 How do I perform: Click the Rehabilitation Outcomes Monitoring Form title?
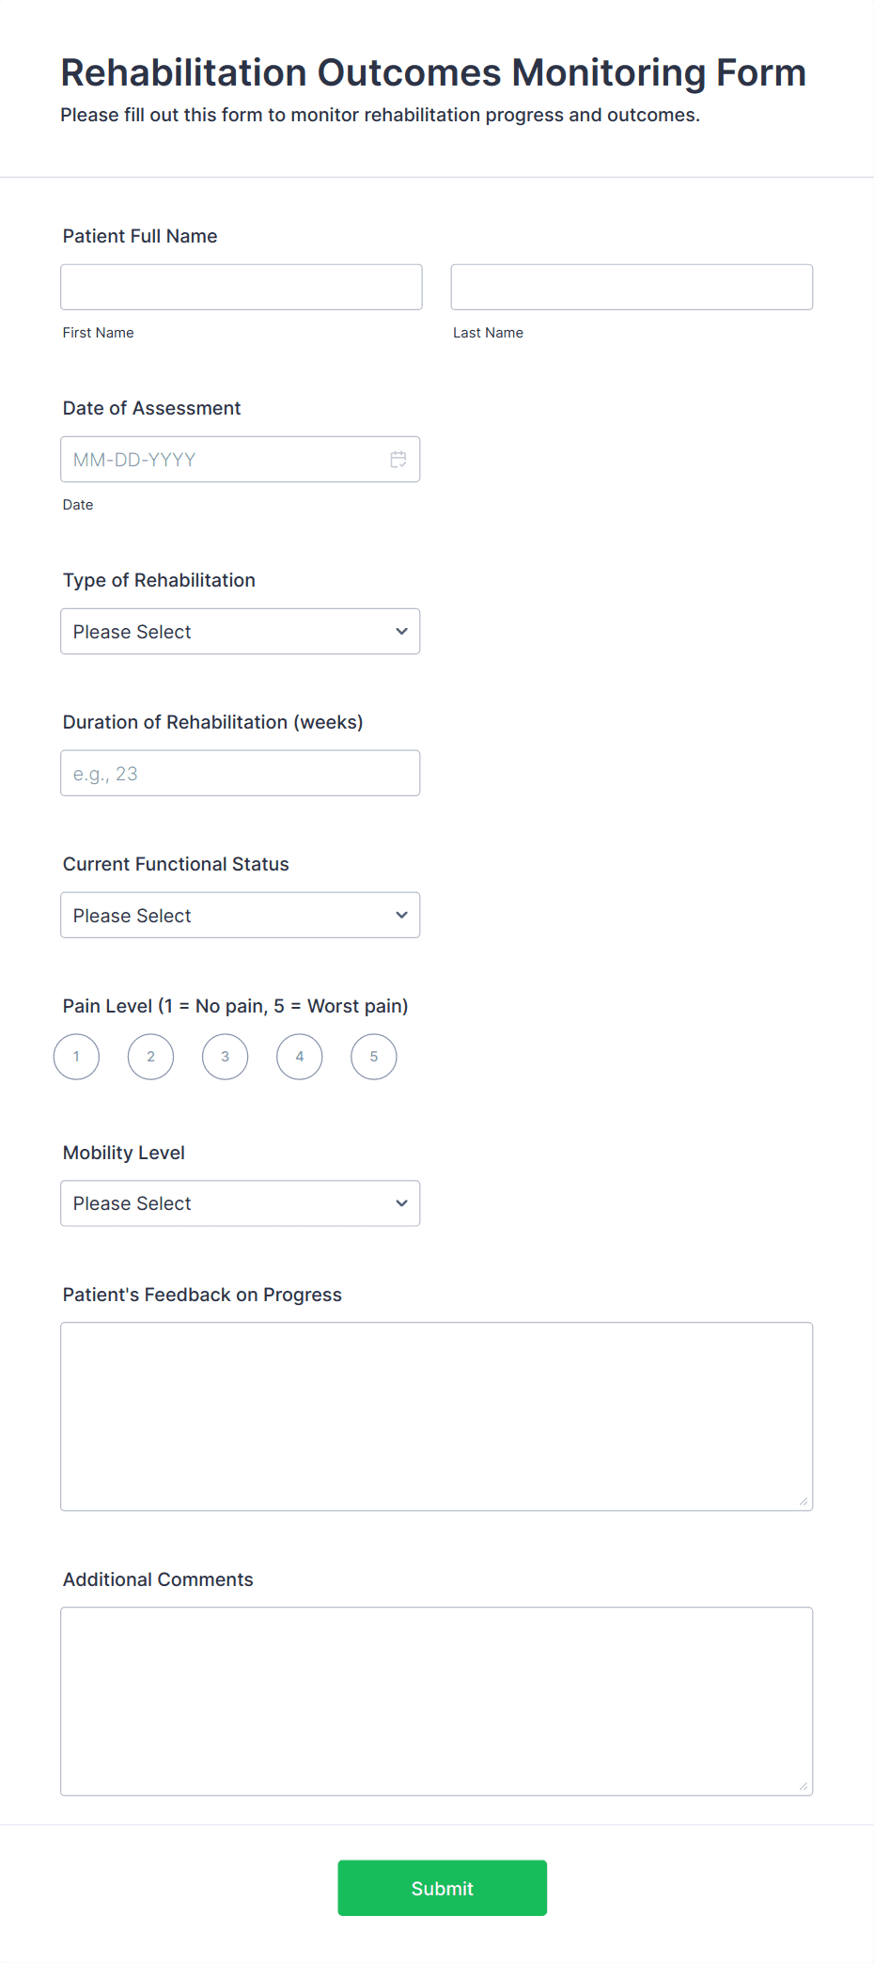click(432, 72)
